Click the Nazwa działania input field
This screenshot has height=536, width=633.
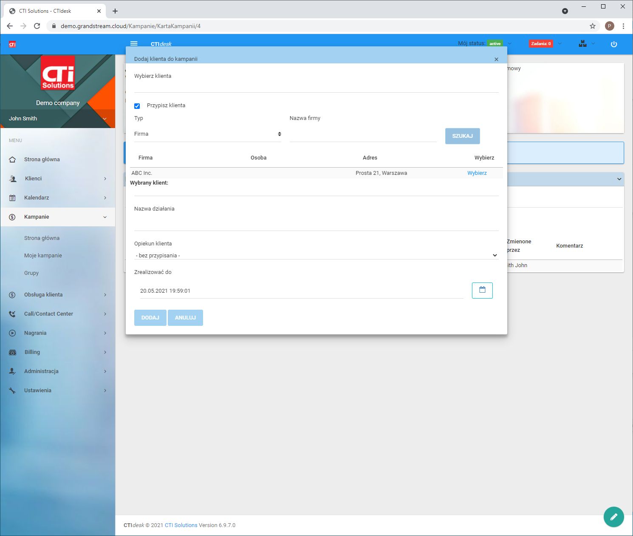pyautogui.click(x=316, y=223)
